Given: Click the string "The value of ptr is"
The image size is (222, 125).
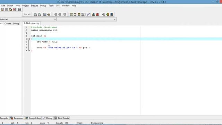Looking at the screenshot, I should [x=62, y=48].
